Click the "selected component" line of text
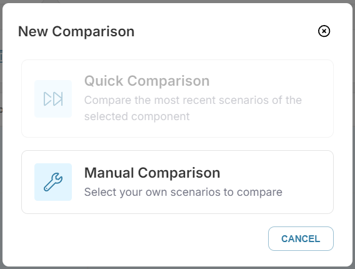 (137, 116)
